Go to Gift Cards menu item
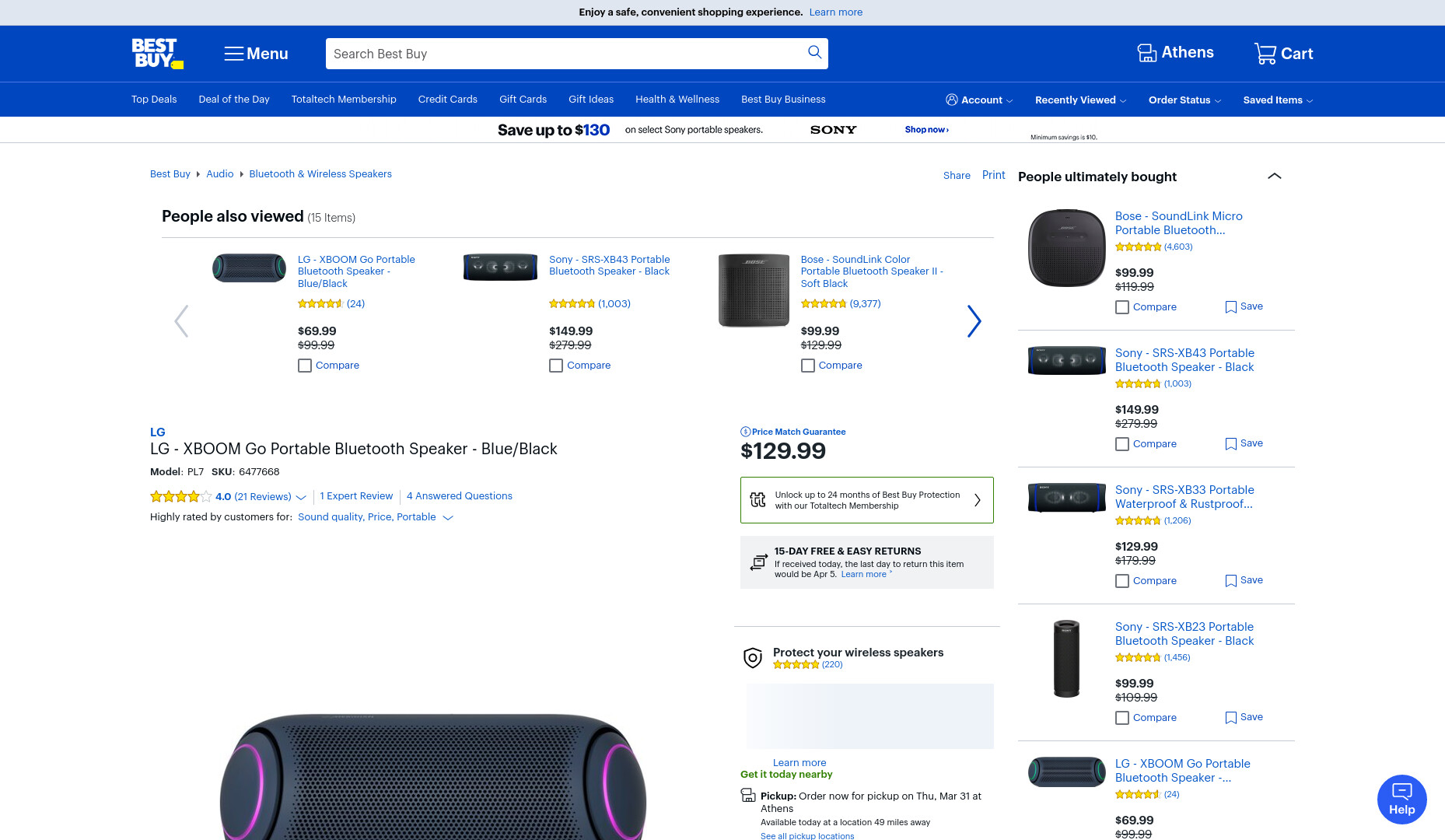Viewport: 1445px width, 840px height. 523,100
